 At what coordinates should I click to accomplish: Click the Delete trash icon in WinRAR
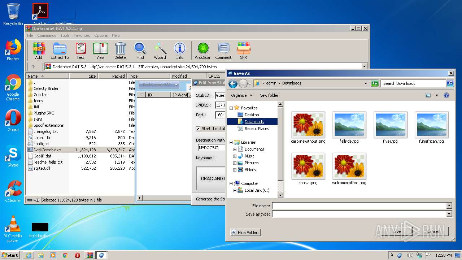click(x=120, y=51)
